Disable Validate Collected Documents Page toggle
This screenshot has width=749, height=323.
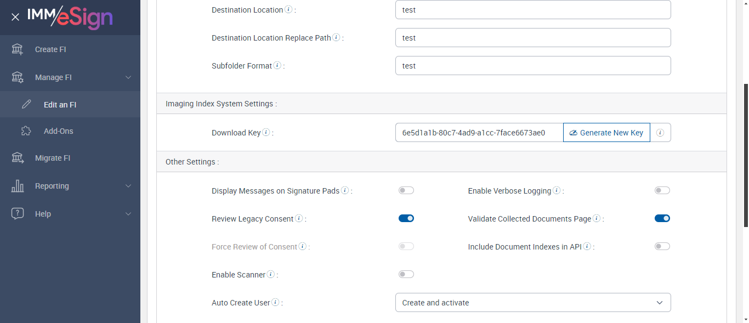pos(662,219)
